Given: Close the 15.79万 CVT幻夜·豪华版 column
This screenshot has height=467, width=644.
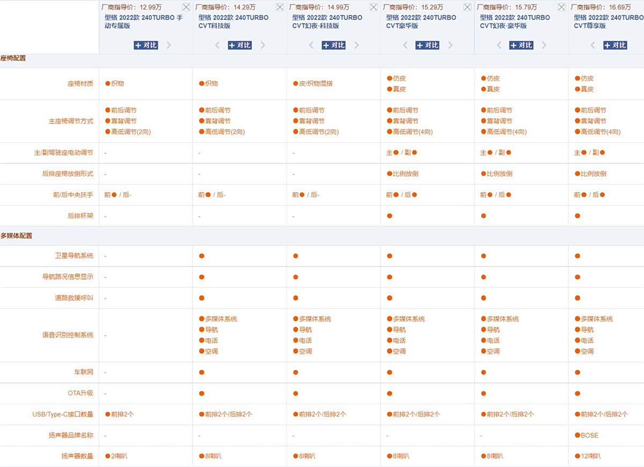Looking at the screenshot, I should (x=561, y=7).
